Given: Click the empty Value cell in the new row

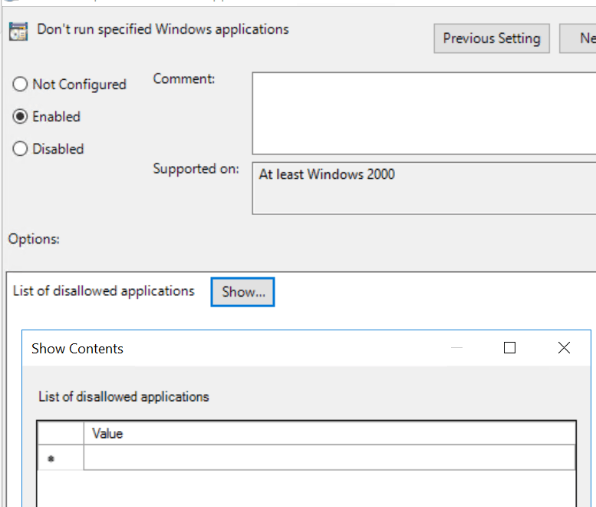Looking at the screenshot, I should click(x=329, y=457).
